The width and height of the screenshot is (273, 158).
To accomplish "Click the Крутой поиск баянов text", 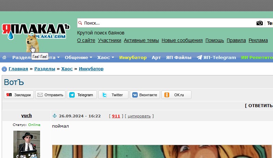I will tap(101, 33).
